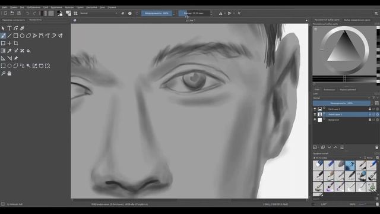Viewport: 380px width, 214px height.
Task: Click the brush size slider in toolbar
Action: pyautogui.click(x=194, y=13)
